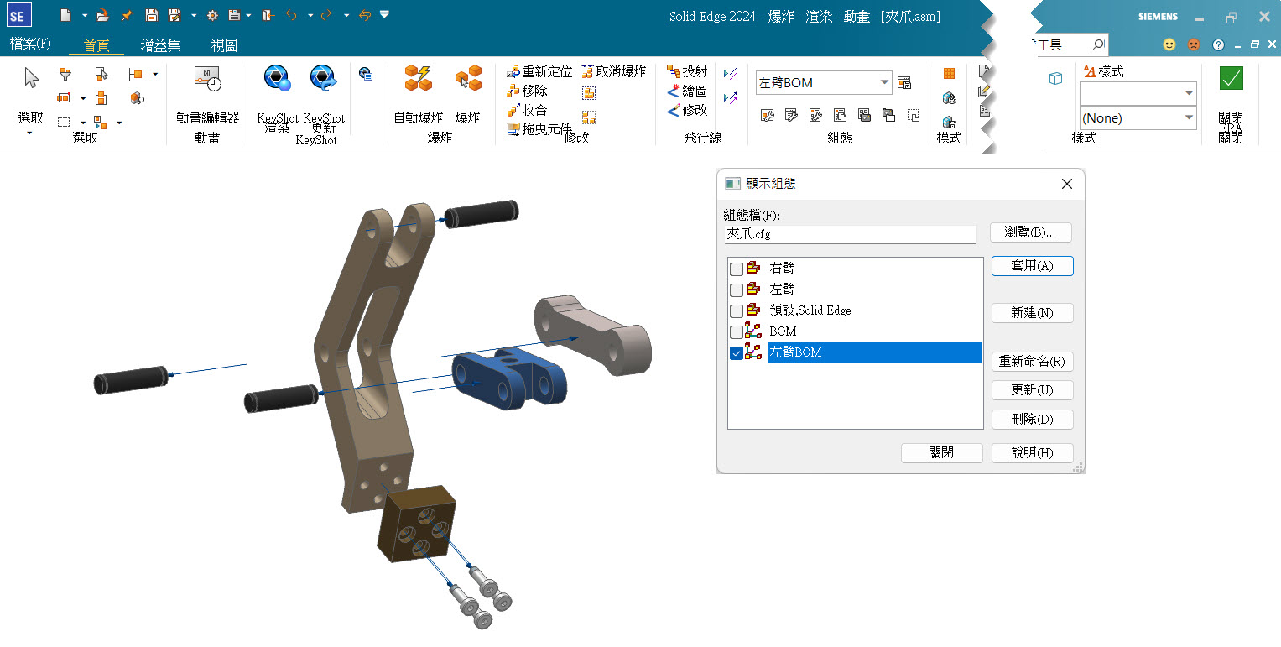Switch to the 視圖 view tab

click(x=224, y=46)
